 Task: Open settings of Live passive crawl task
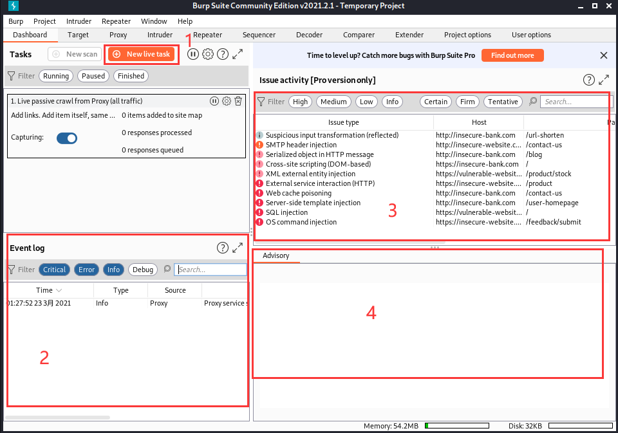(x=226, y=101)
